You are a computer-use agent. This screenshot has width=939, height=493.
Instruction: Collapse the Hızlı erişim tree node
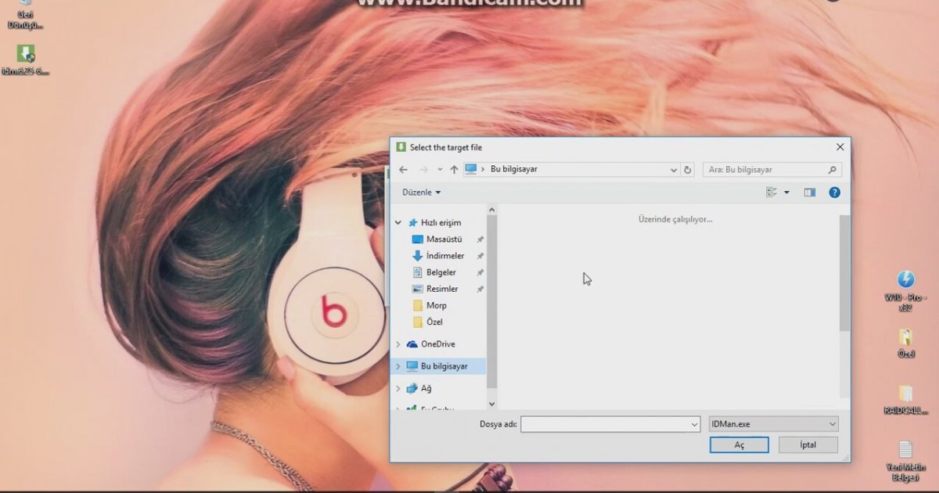(x=398, y=223)
